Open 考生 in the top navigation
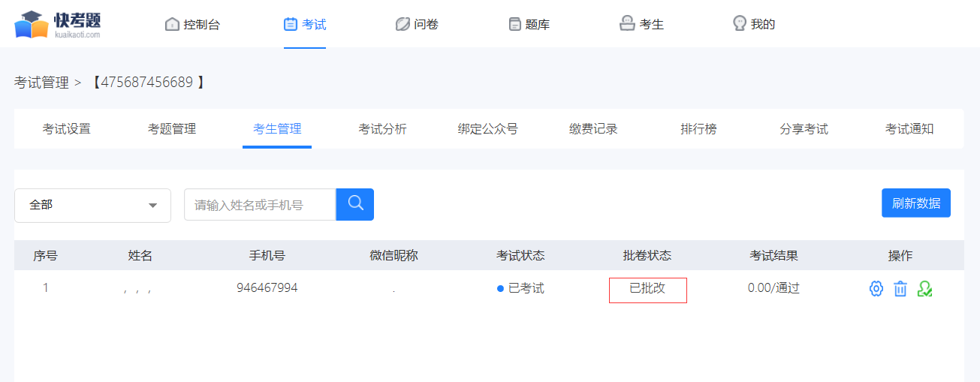 click(641, 24)
